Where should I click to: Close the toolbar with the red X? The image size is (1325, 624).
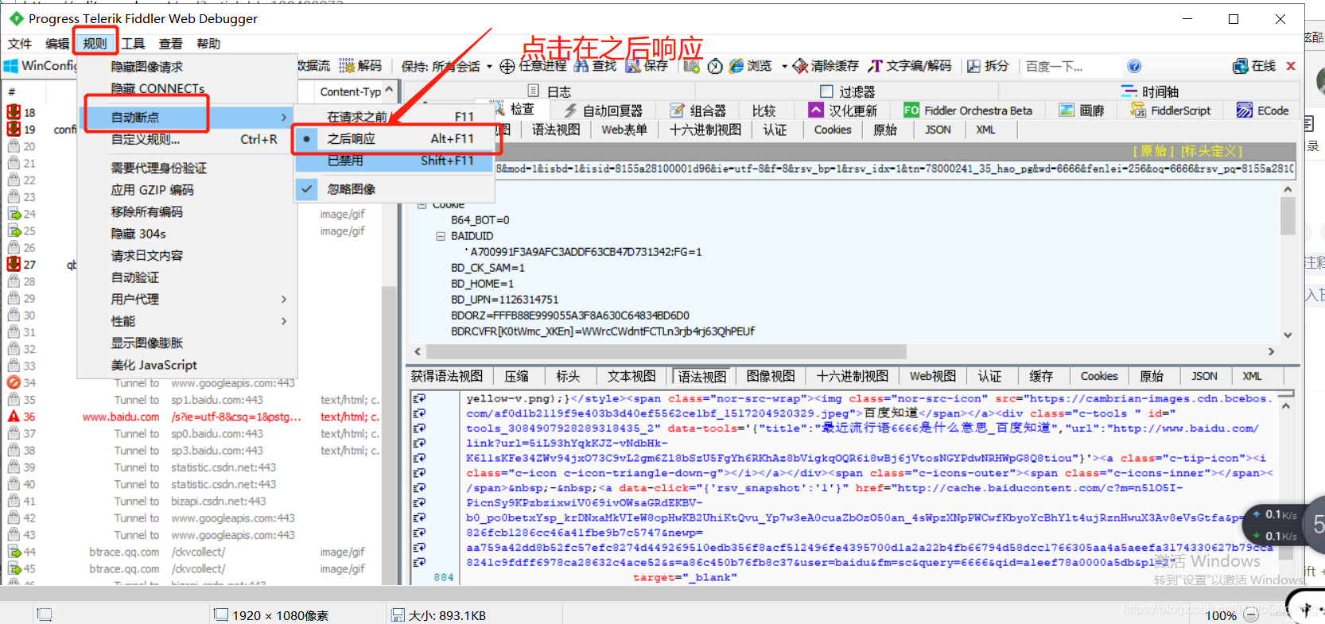1291,66
